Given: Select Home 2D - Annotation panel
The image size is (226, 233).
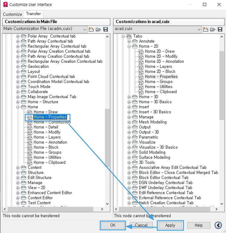Looking at the screenshot, I should click(165, 61).
